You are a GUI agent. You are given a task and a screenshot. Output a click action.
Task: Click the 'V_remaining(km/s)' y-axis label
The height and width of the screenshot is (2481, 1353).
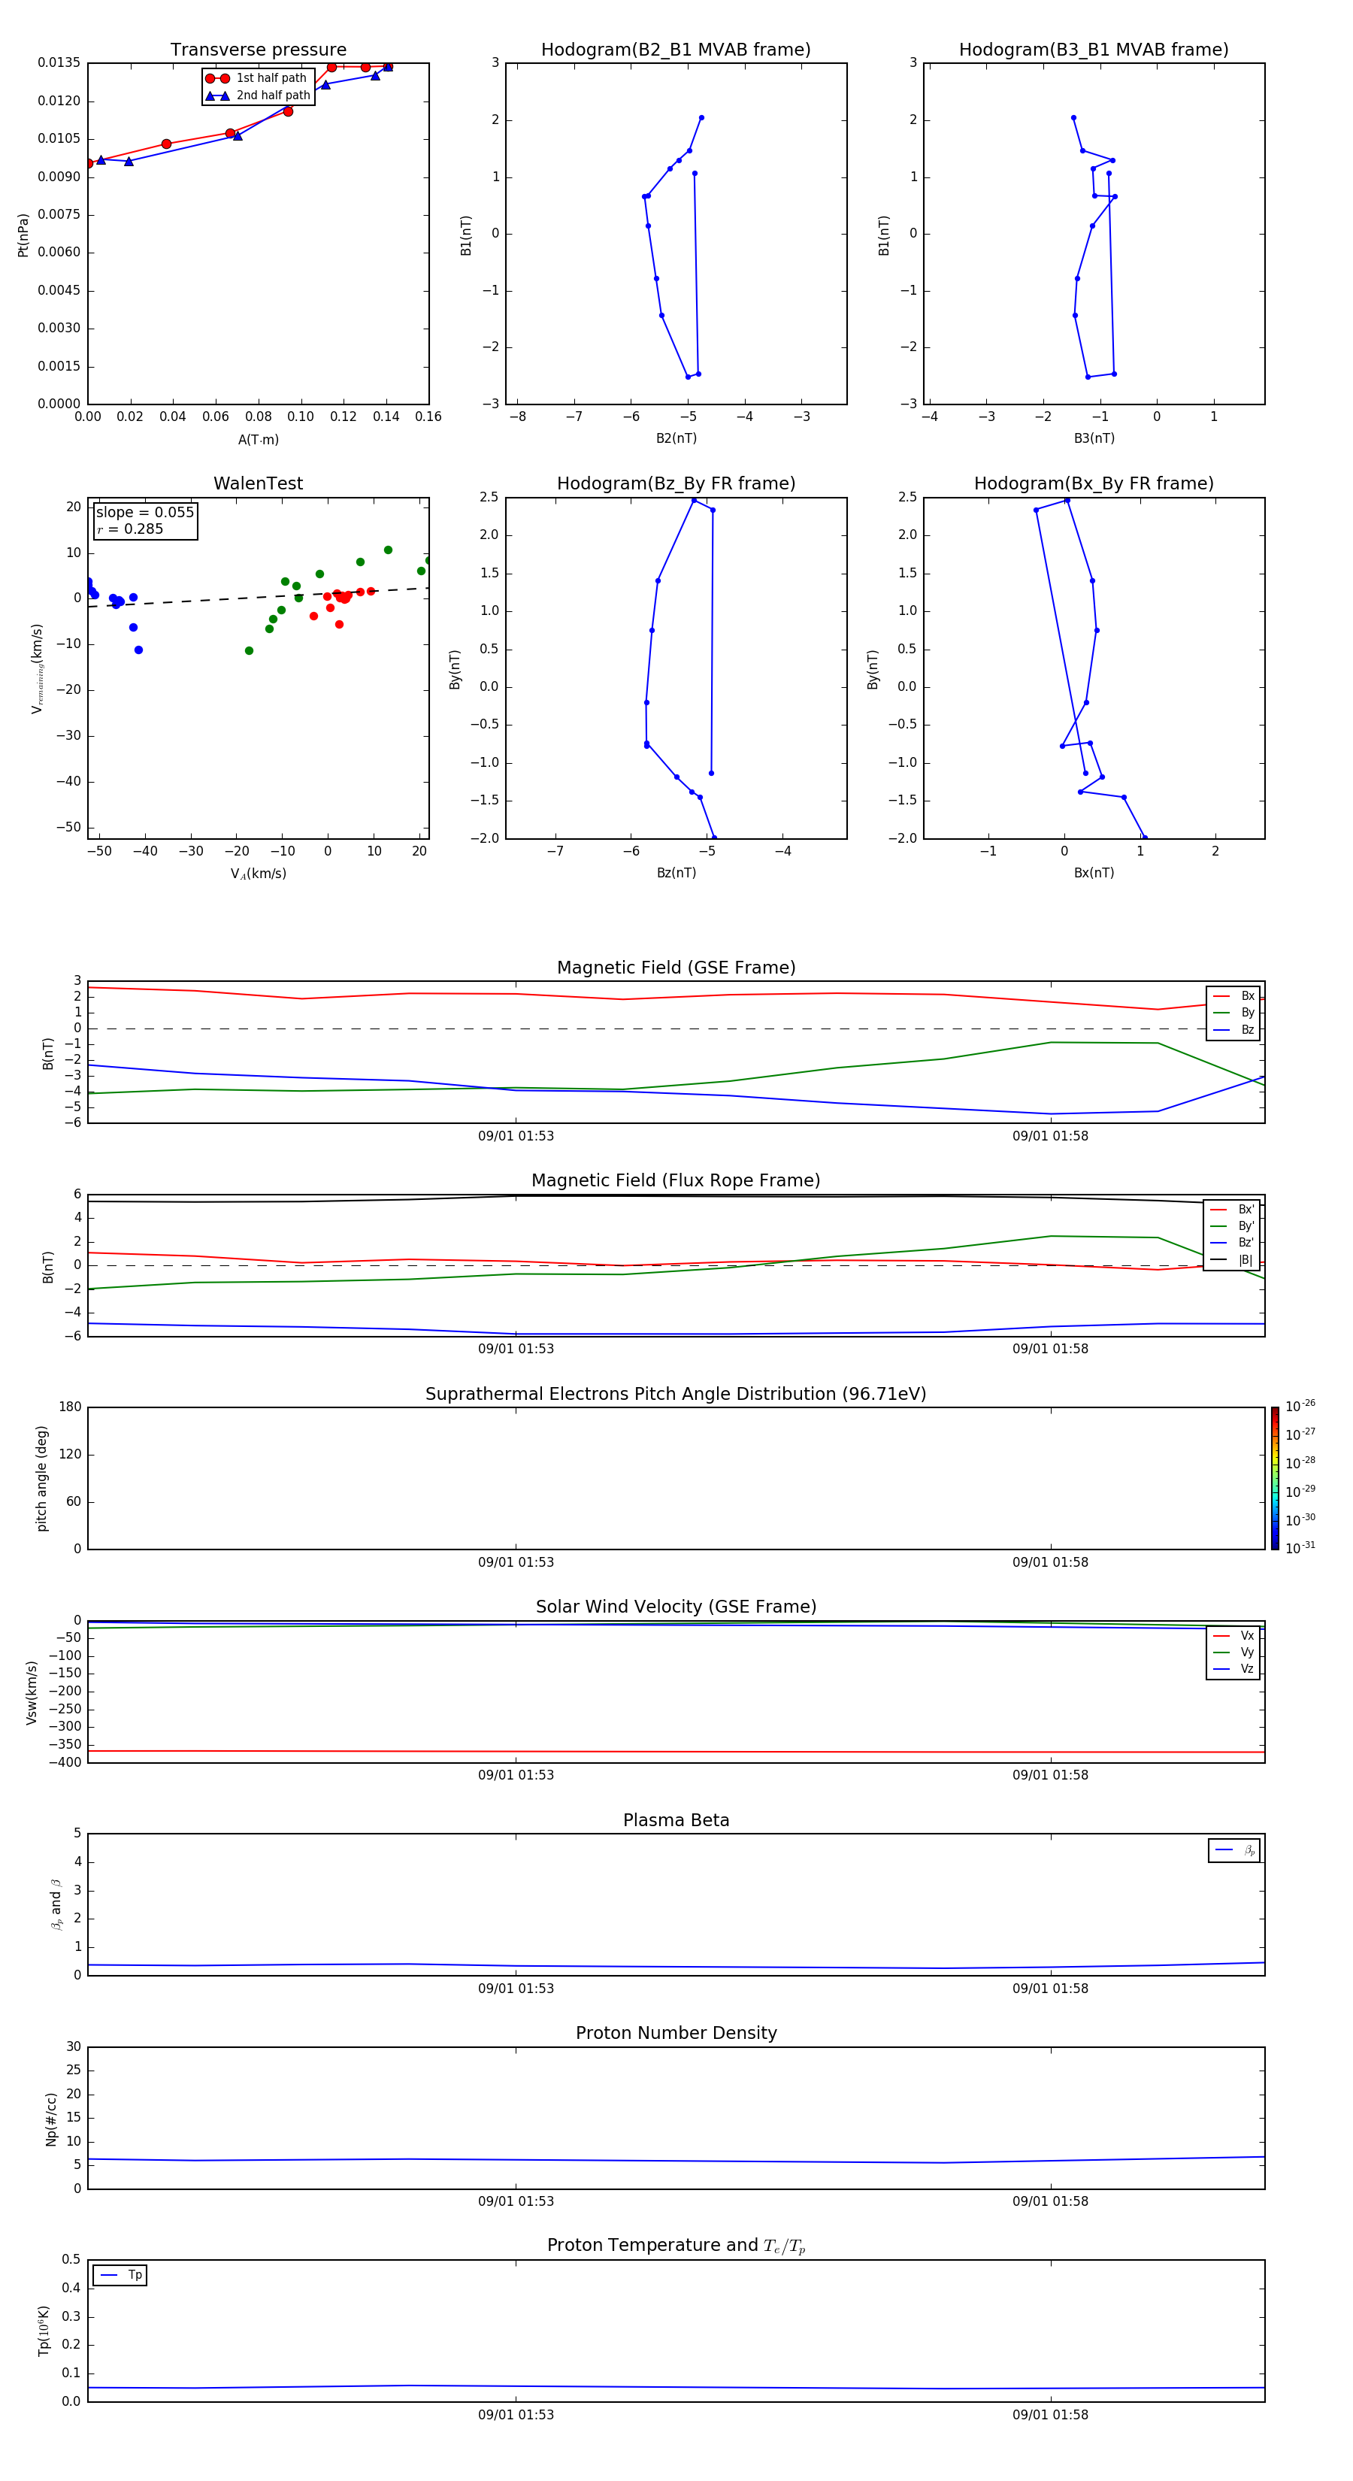pos(37,668)
